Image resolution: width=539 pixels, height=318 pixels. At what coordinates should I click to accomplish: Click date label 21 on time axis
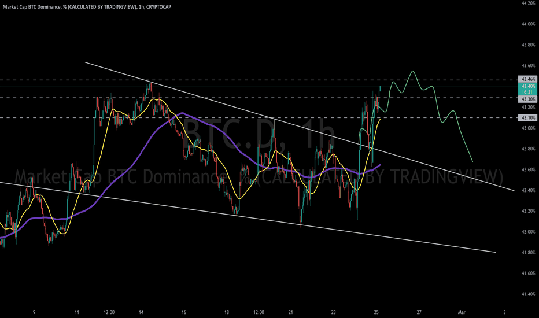point(291,312)
